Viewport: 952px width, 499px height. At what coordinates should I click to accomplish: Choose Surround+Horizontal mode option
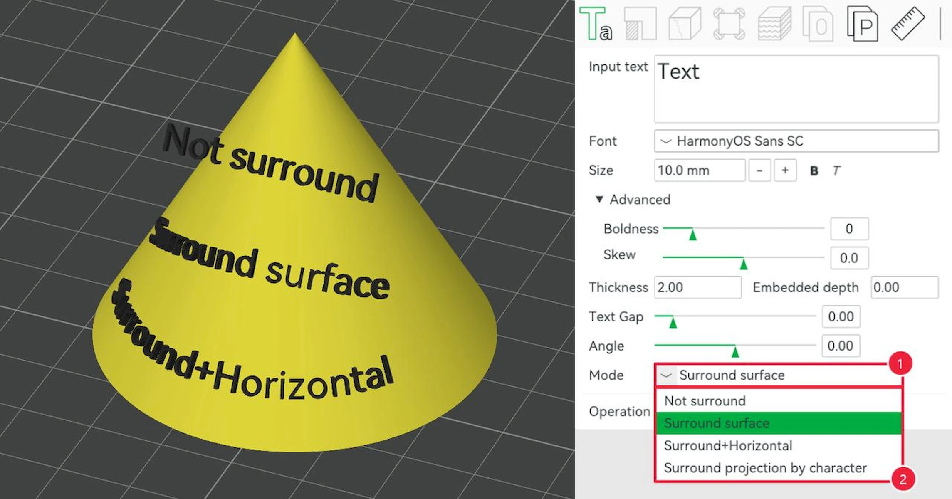tap(779, 445)
